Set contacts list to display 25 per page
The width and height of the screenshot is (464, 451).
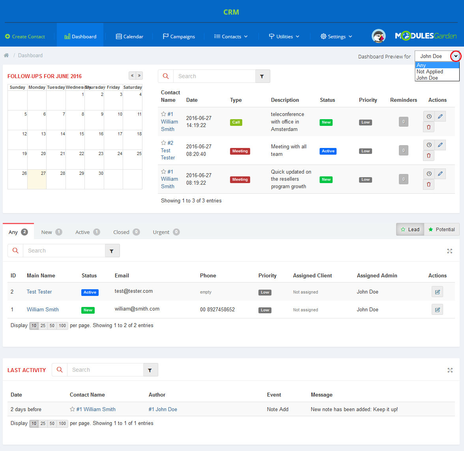pos(43,326)
